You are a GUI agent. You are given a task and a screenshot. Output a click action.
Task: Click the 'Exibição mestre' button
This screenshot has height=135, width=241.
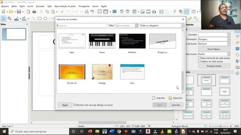coord(214,66)
